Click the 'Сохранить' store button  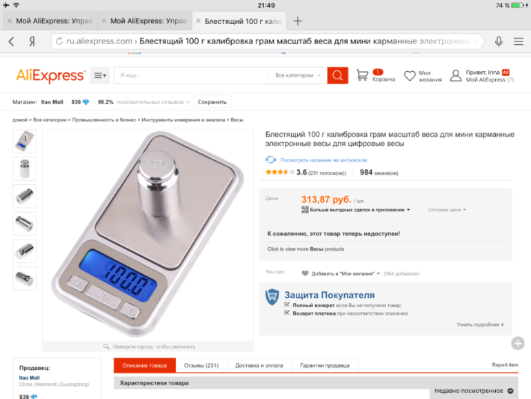[x=212, y=102]
